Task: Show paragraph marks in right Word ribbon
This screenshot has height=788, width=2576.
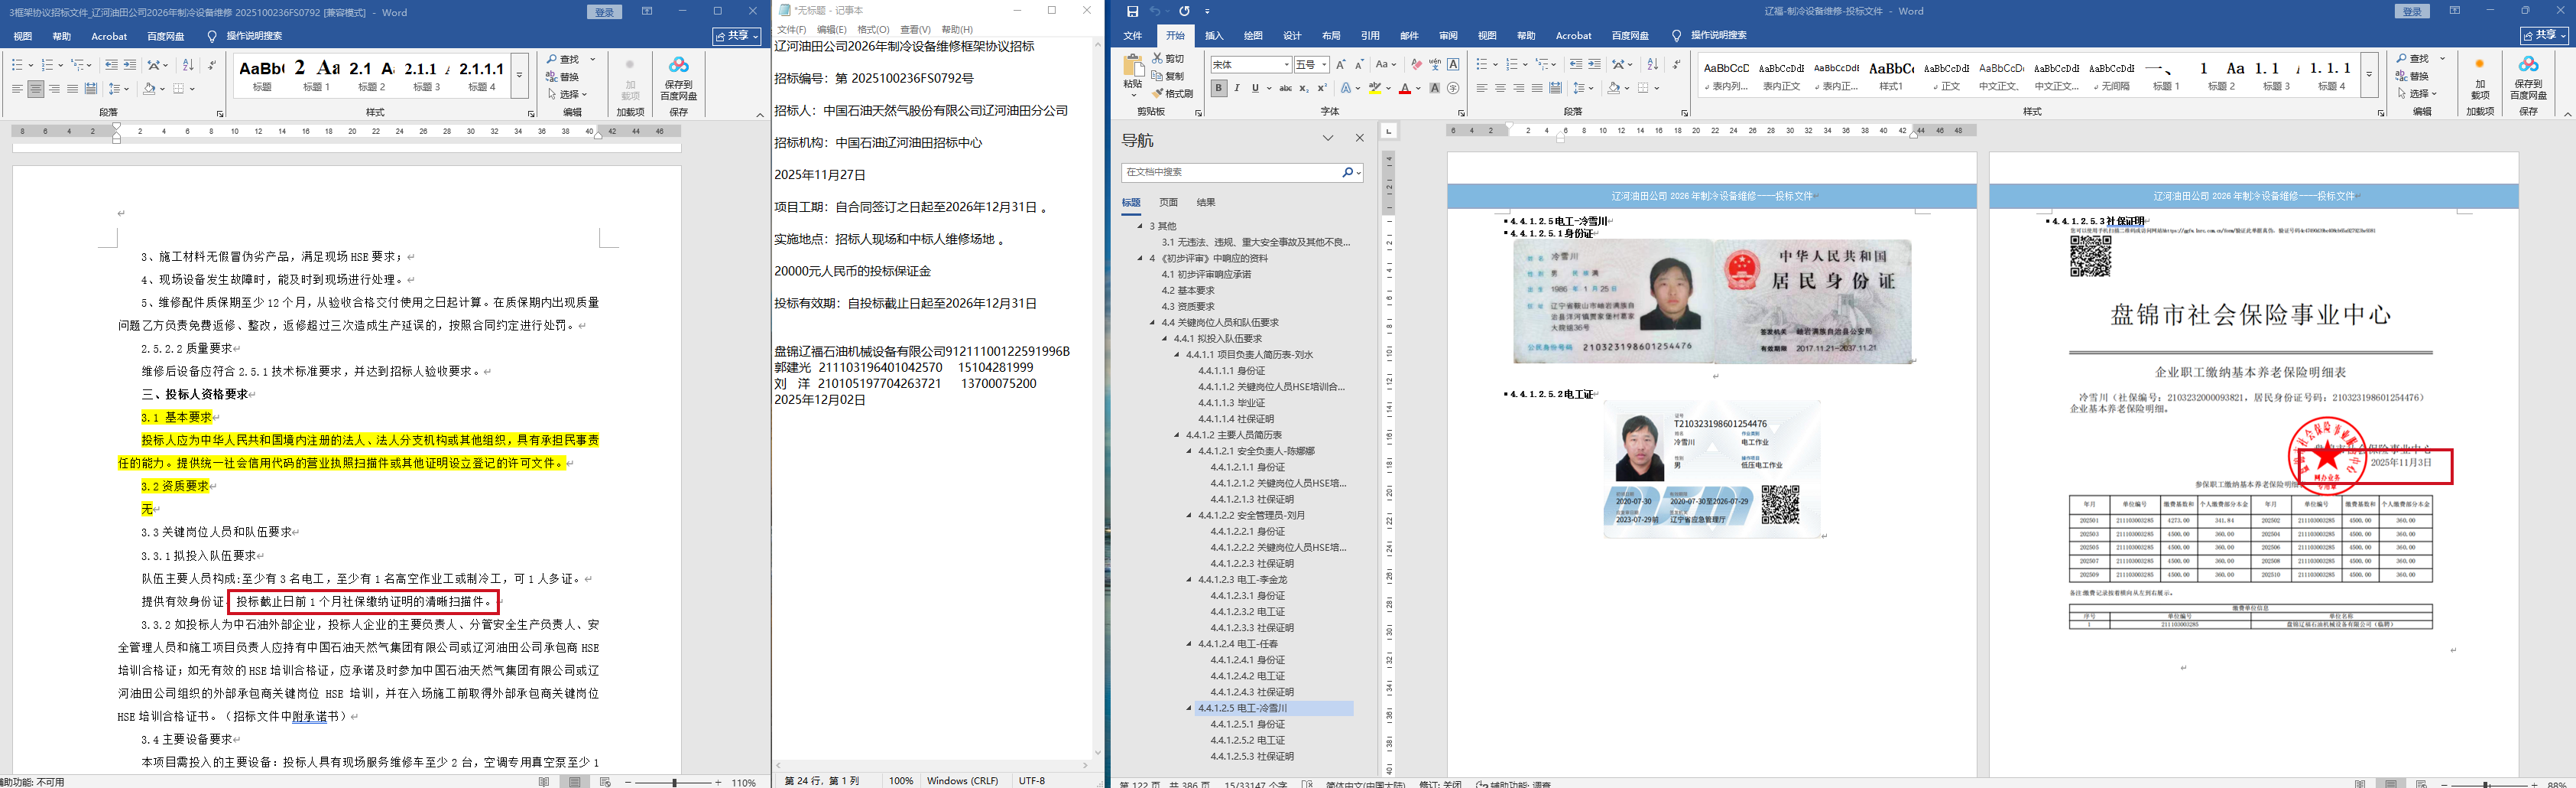Action: 1676,64
